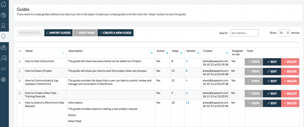304x127 pixels.
Task: Open version 13 link for Help Request guide
Action: (x=187, y=103)
